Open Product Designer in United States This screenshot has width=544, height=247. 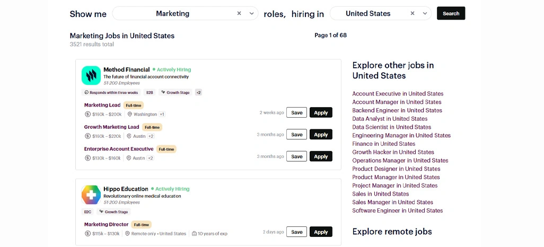[396, 169]
